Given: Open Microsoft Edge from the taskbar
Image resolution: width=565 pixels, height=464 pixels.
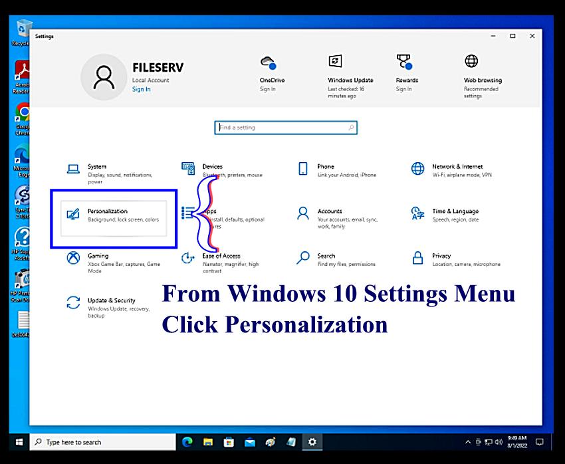Looking at the screenshot, I should [x=187, y=441].
